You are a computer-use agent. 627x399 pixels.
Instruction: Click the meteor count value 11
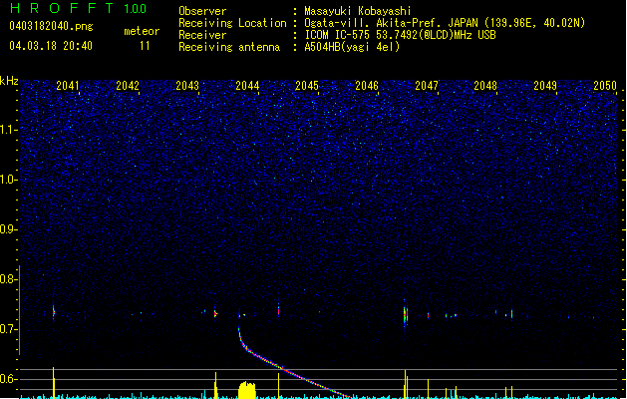pyautogui.click(x=145, y=46)
